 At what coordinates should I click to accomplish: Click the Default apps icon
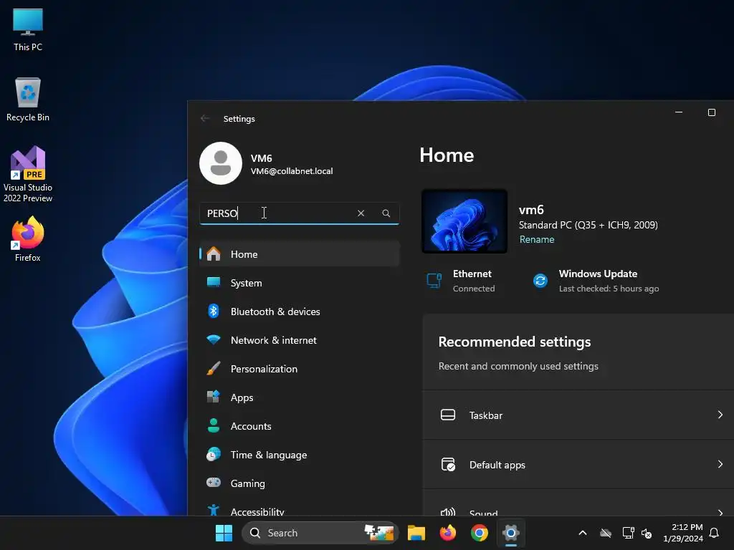pos(448,464)
